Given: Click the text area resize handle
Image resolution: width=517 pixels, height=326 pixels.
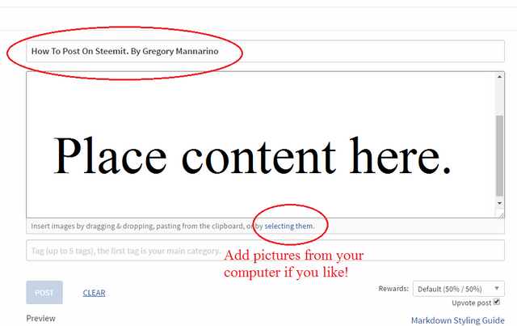Looking at the screenshot, I should [500, 214].
